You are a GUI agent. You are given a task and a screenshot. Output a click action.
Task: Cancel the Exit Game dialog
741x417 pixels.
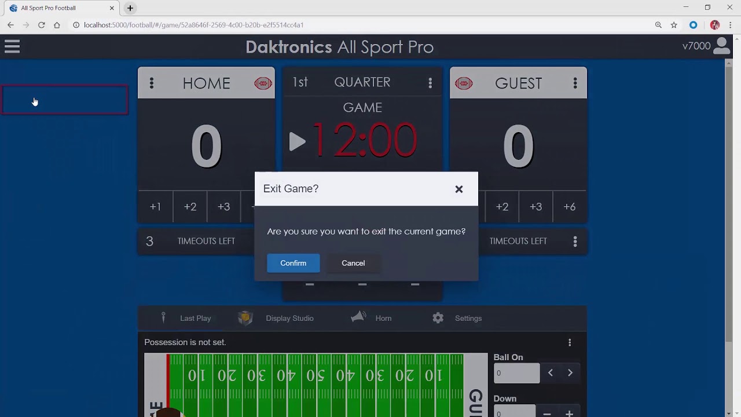click(x=353, y=263)
